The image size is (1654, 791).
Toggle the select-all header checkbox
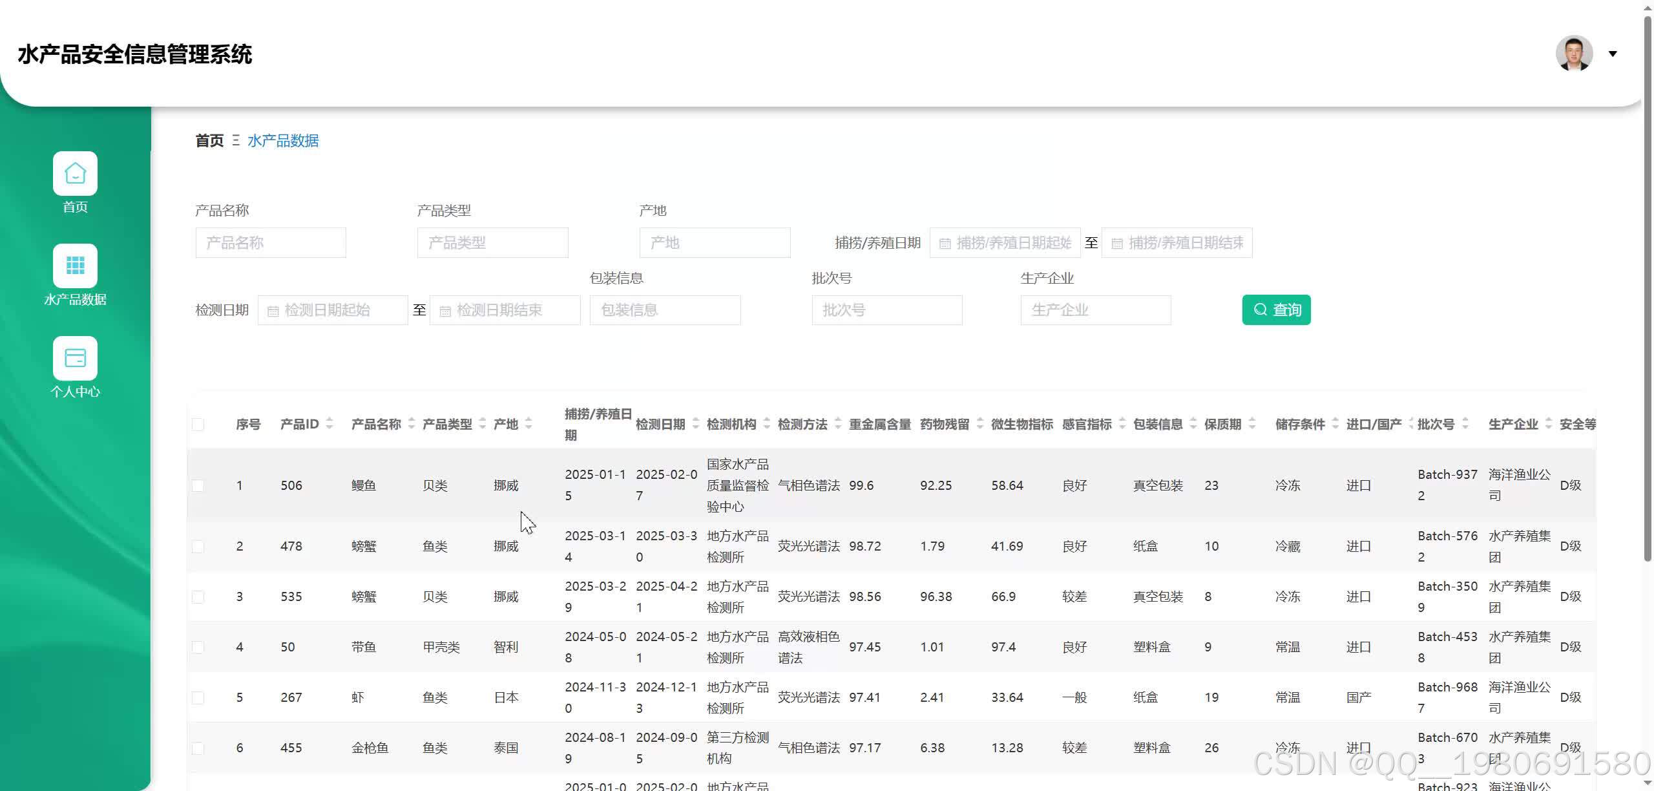click(198, 425)
